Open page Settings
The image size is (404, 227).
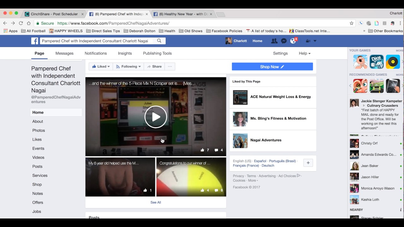[280, 53]
